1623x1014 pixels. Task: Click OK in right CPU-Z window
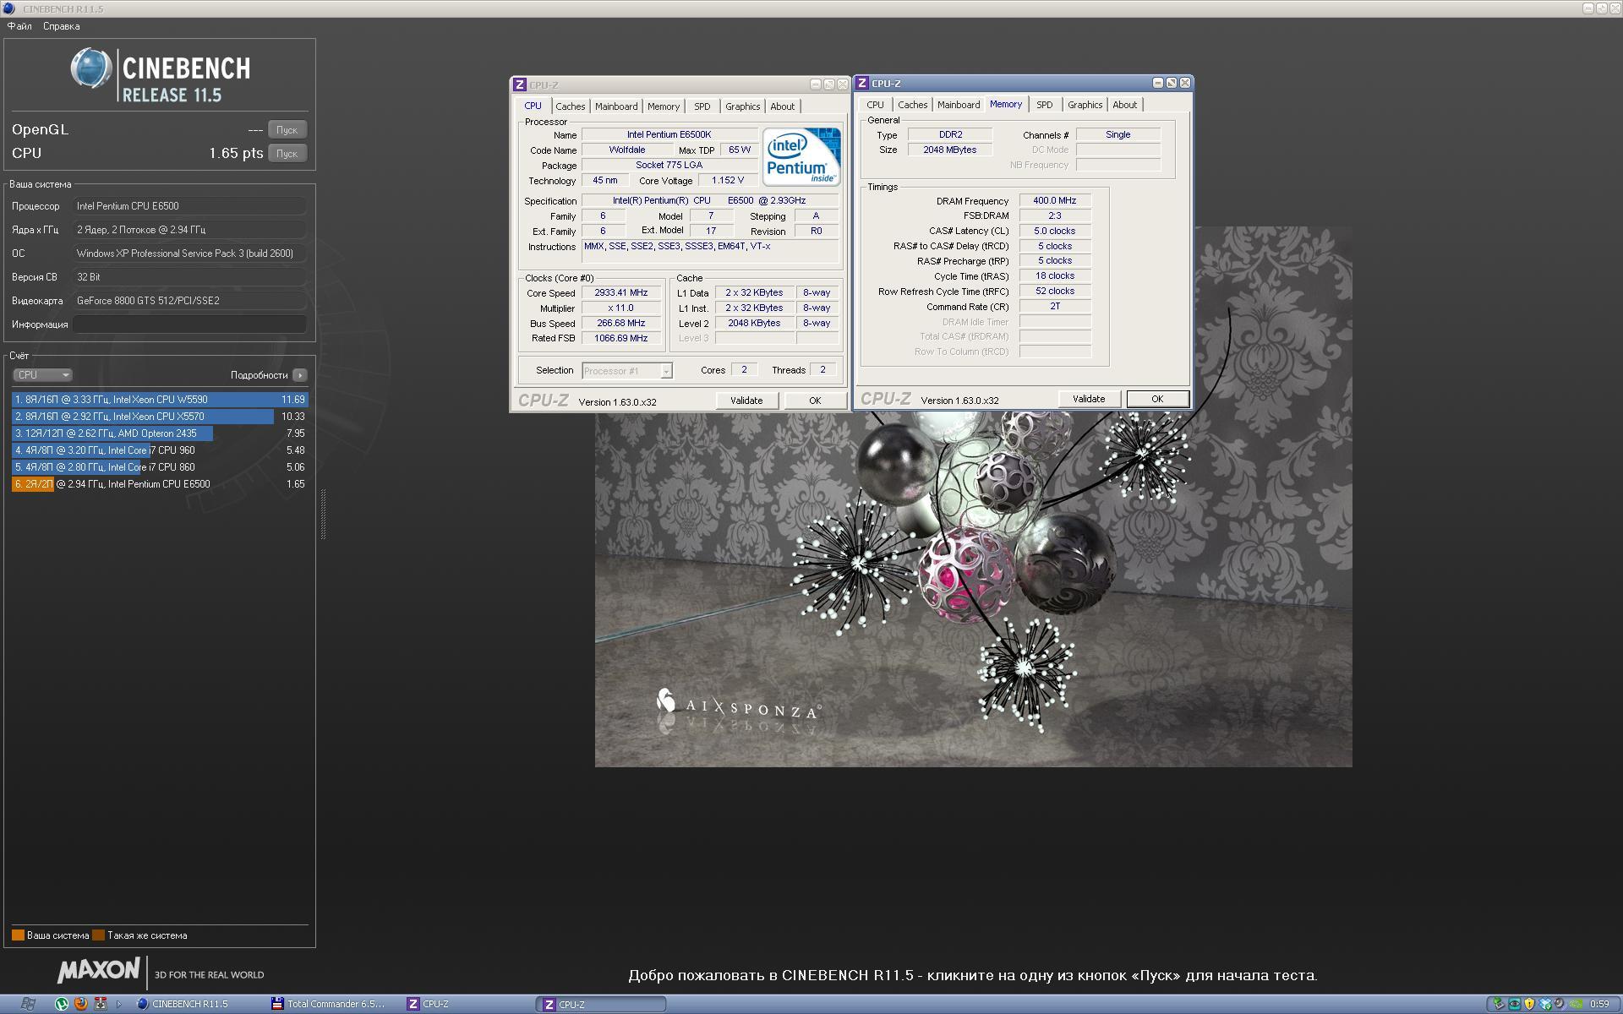[x=1157, y=399]
